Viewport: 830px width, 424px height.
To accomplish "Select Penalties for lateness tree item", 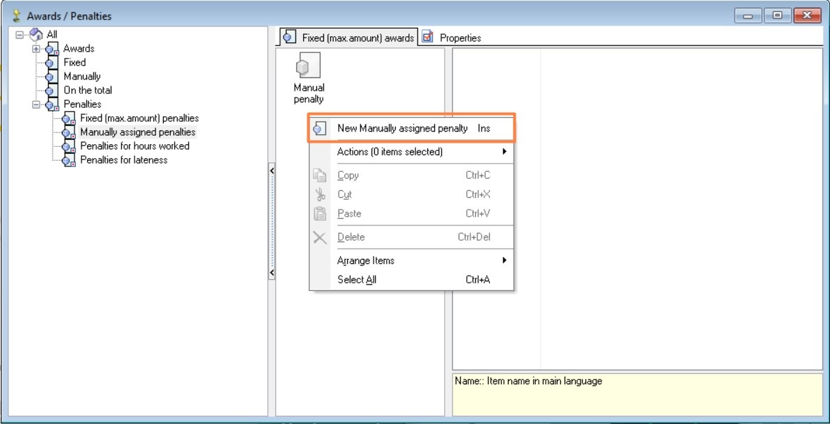I will (x=124, y=159).
